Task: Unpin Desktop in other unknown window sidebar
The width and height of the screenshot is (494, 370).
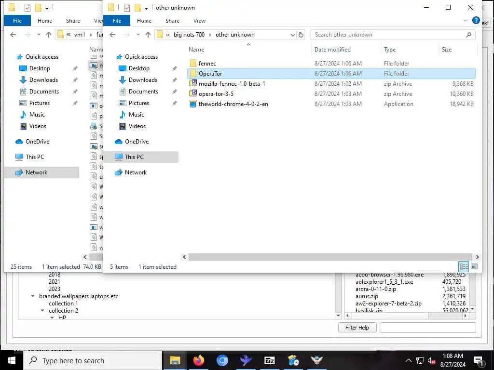Action: point(175,68)
